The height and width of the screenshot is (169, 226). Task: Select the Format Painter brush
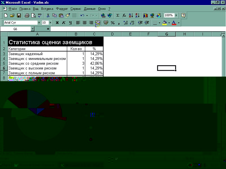point(68,15)
